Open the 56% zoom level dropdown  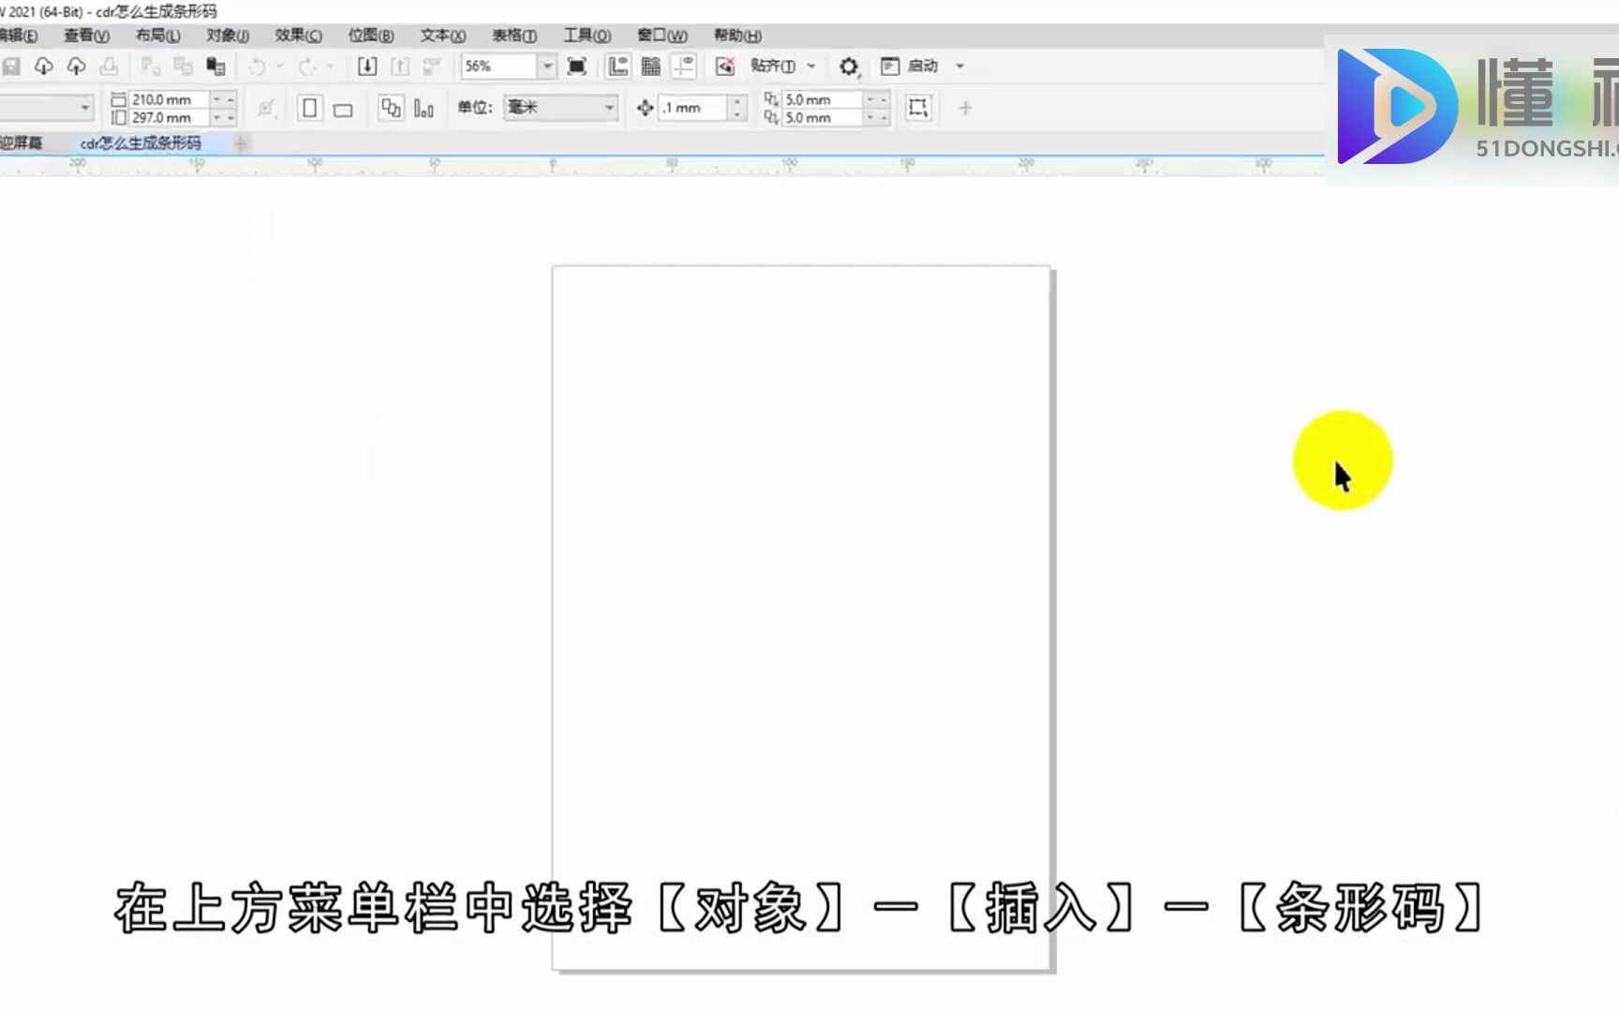(547, 67)
